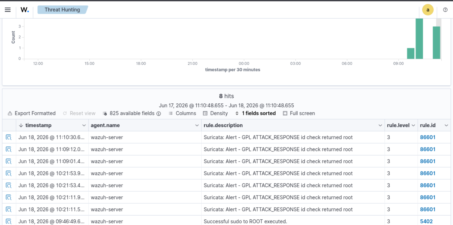Click the rightmost green histogram bar

pyautogui.click(x=436, y=43)
